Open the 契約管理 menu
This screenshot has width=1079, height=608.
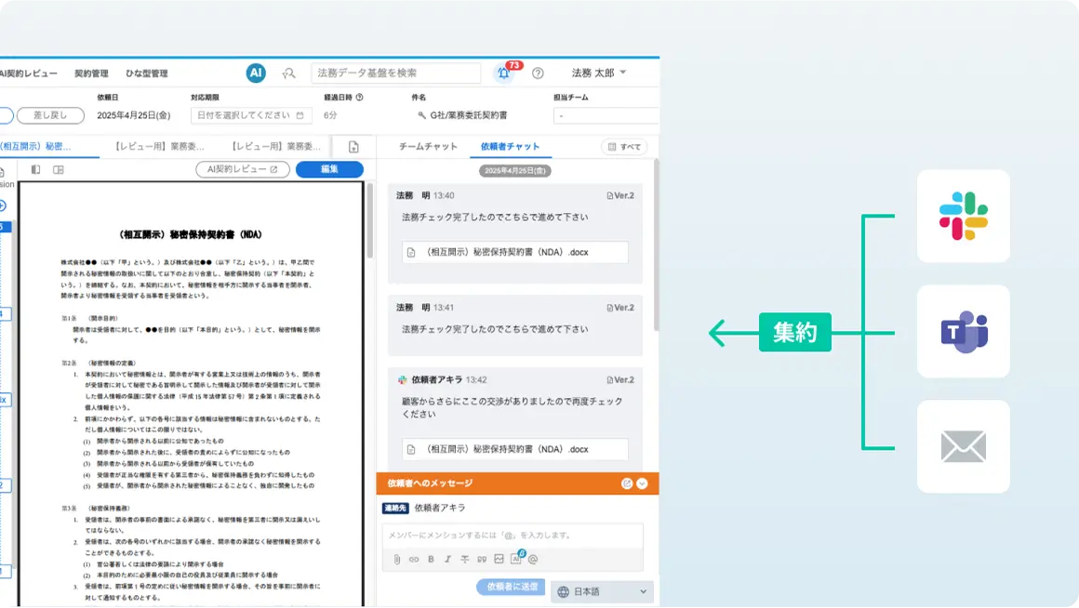(91, 73)
